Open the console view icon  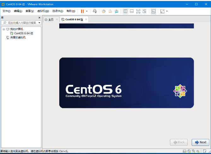click(153, 11)
